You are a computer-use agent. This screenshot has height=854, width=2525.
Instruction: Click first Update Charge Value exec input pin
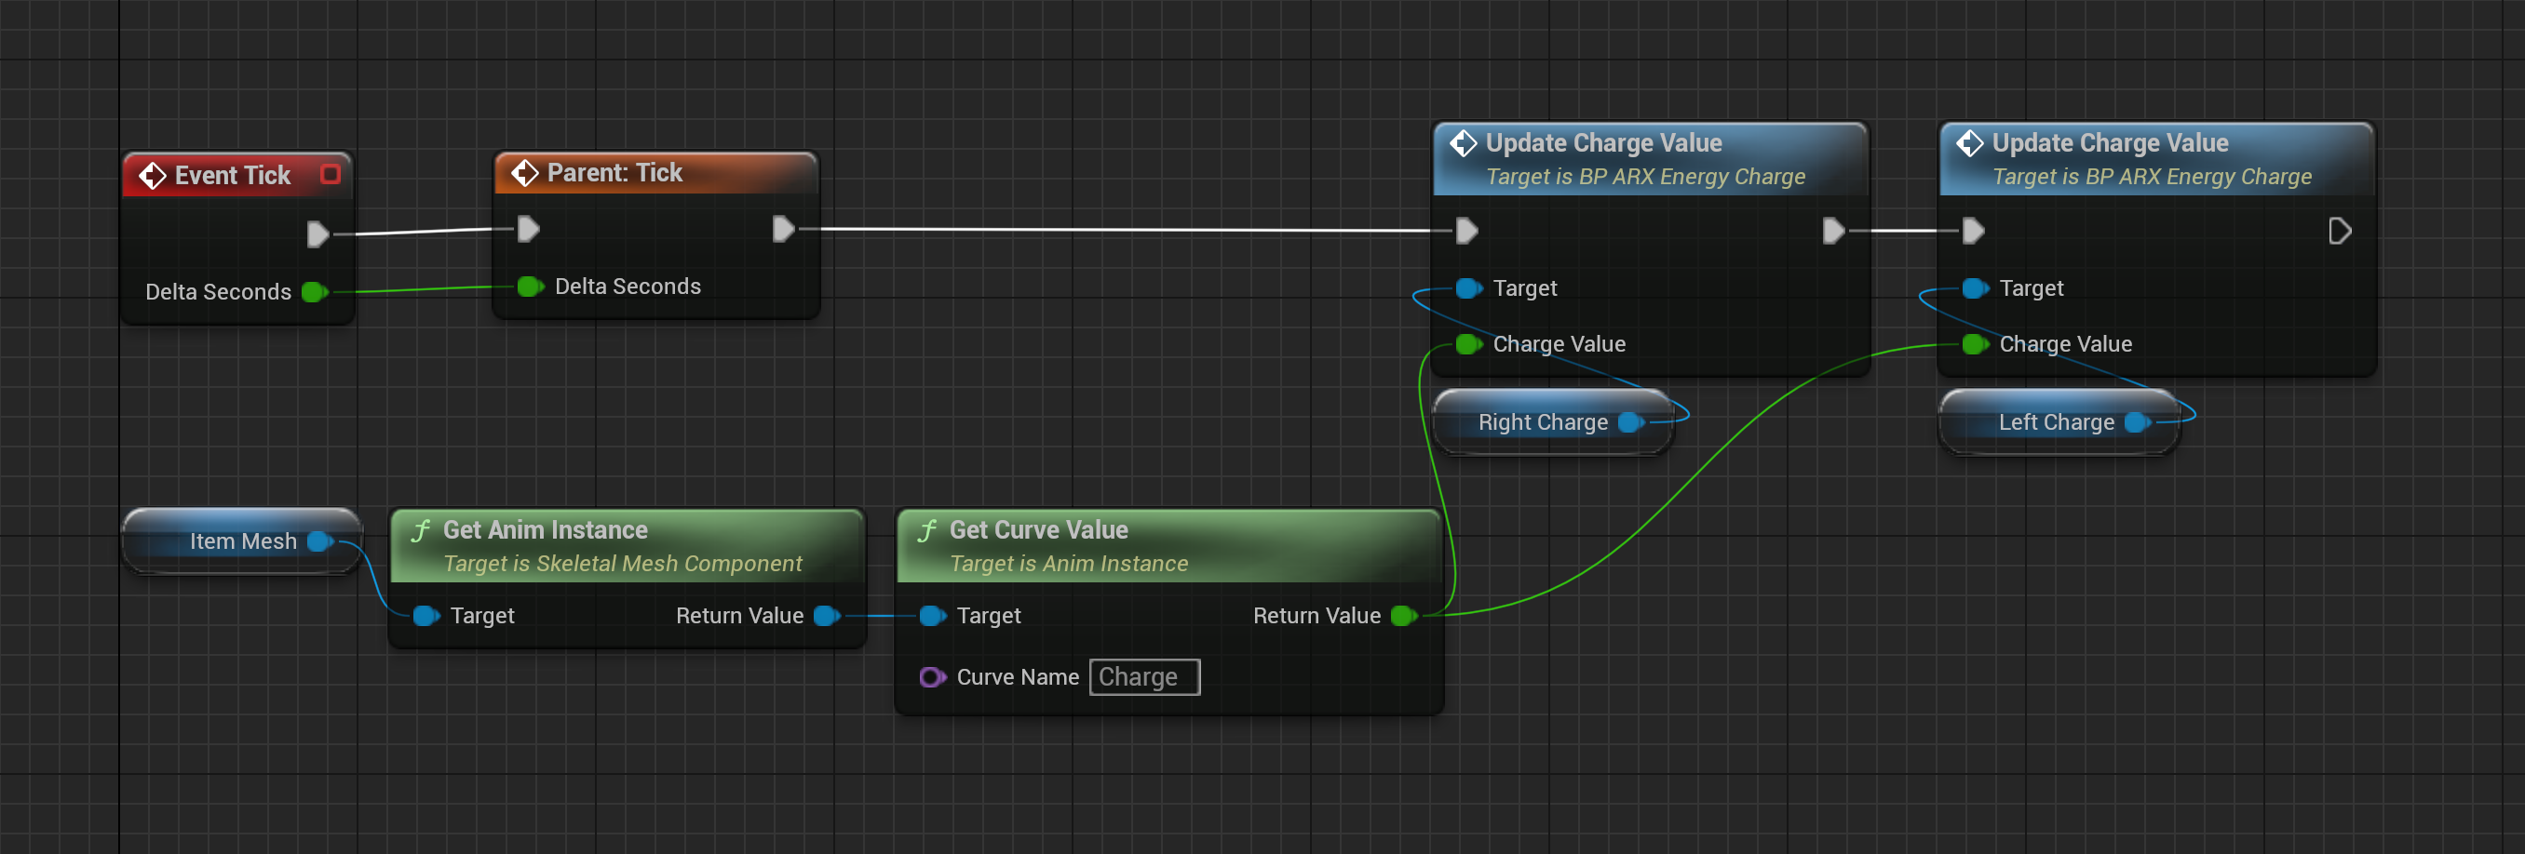[1466, 233]
